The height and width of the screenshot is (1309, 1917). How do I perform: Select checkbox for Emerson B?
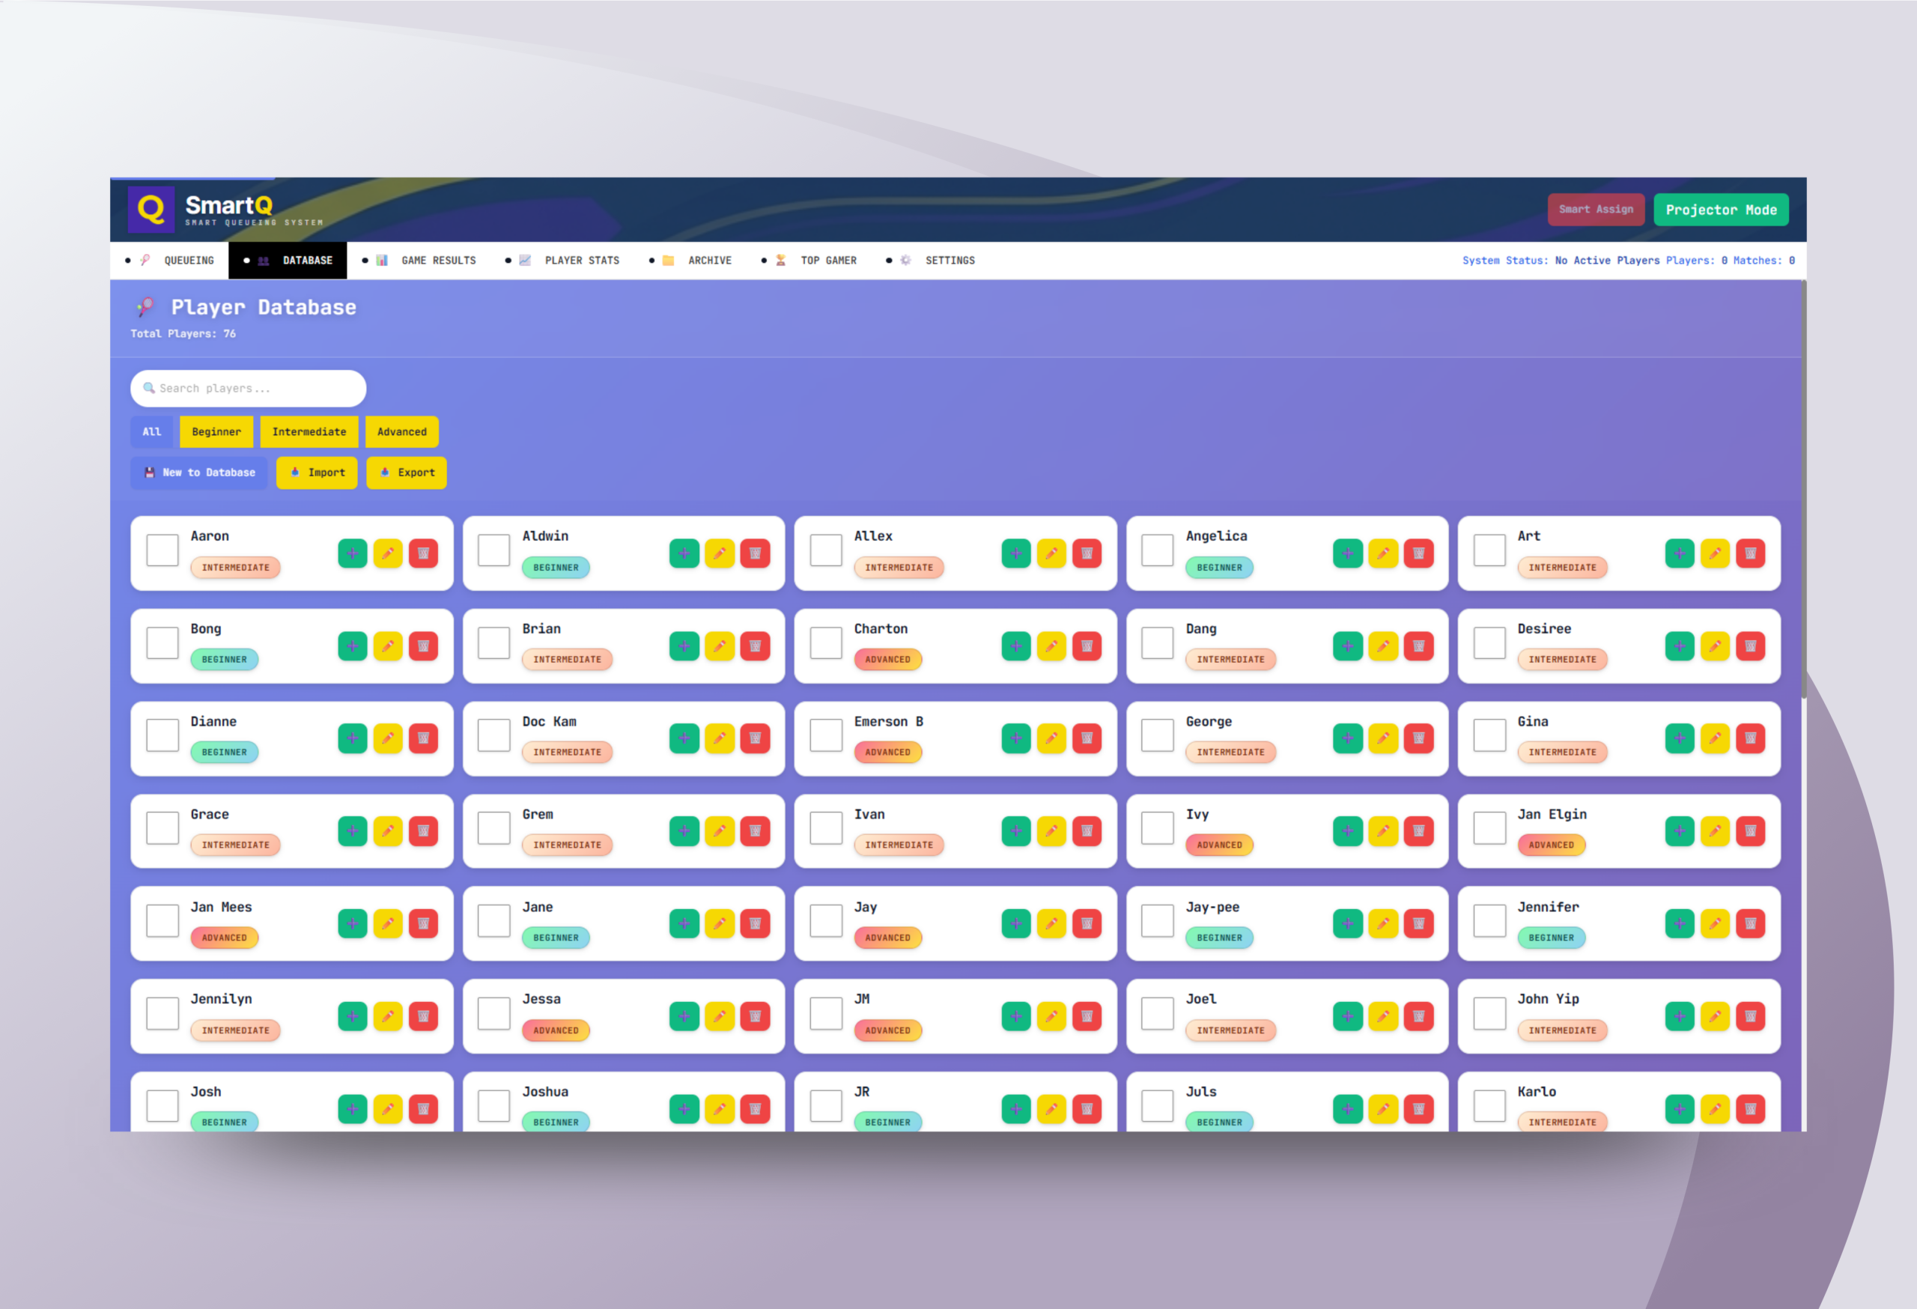[x=826, y=735]
